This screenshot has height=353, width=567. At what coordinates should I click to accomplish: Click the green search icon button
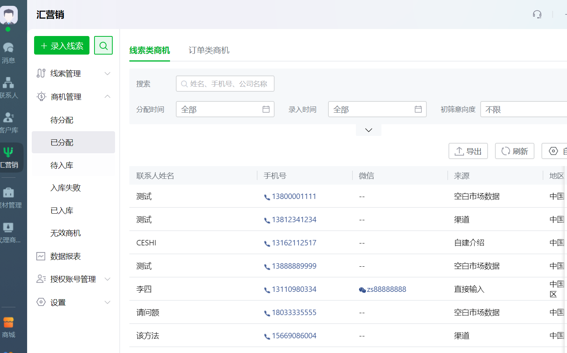click(x=103, y=46)
